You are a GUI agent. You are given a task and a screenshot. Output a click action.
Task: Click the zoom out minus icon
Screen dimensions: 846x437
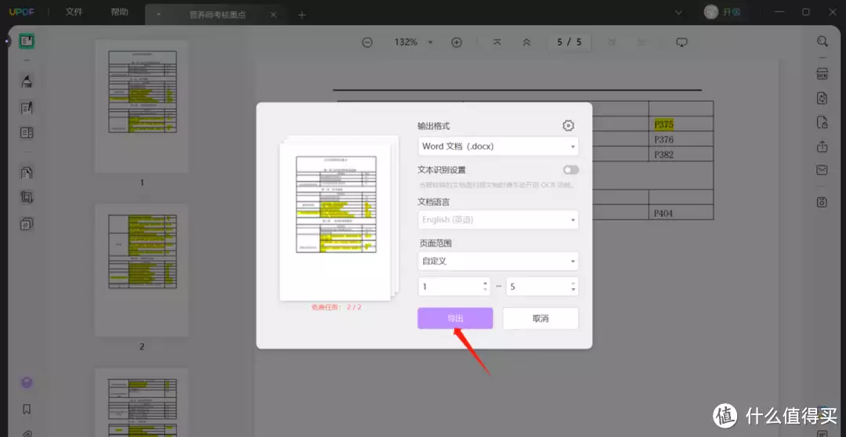point(367,42)
